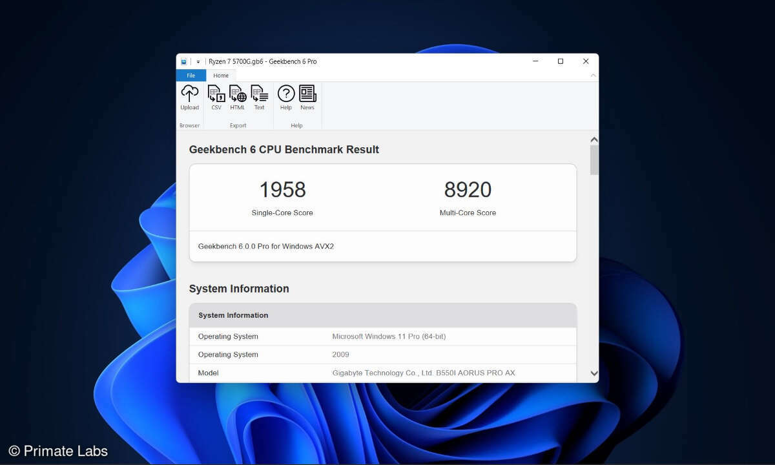775x465 pixels.
Task: Export the result as Text
Action: pos(259,98)
